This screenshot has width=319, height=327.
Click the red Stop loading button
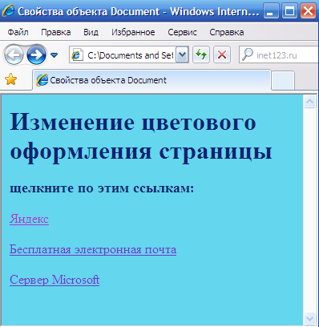pyautogui.click(x=222, y=55)
